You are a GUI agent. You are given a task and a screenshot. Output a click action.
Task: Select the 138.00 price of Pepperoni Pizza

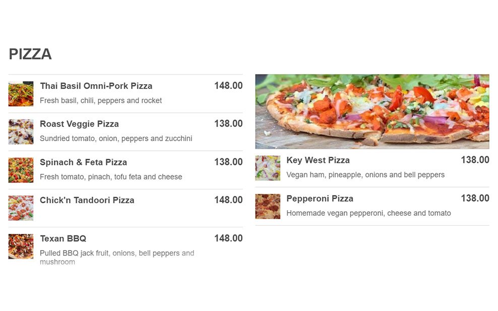coord(475,198)
